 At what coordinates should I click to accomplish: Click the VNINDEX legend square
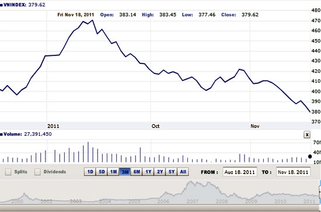click(1, 5)
